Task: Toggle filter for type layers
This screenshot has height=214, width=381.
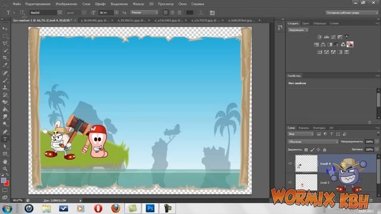Action: [332, 134]
